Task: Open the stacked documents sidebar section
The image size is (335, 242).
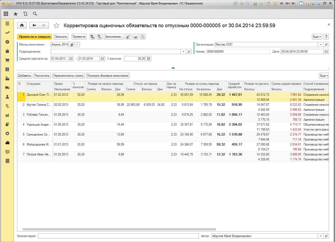Action: (7, 124)
